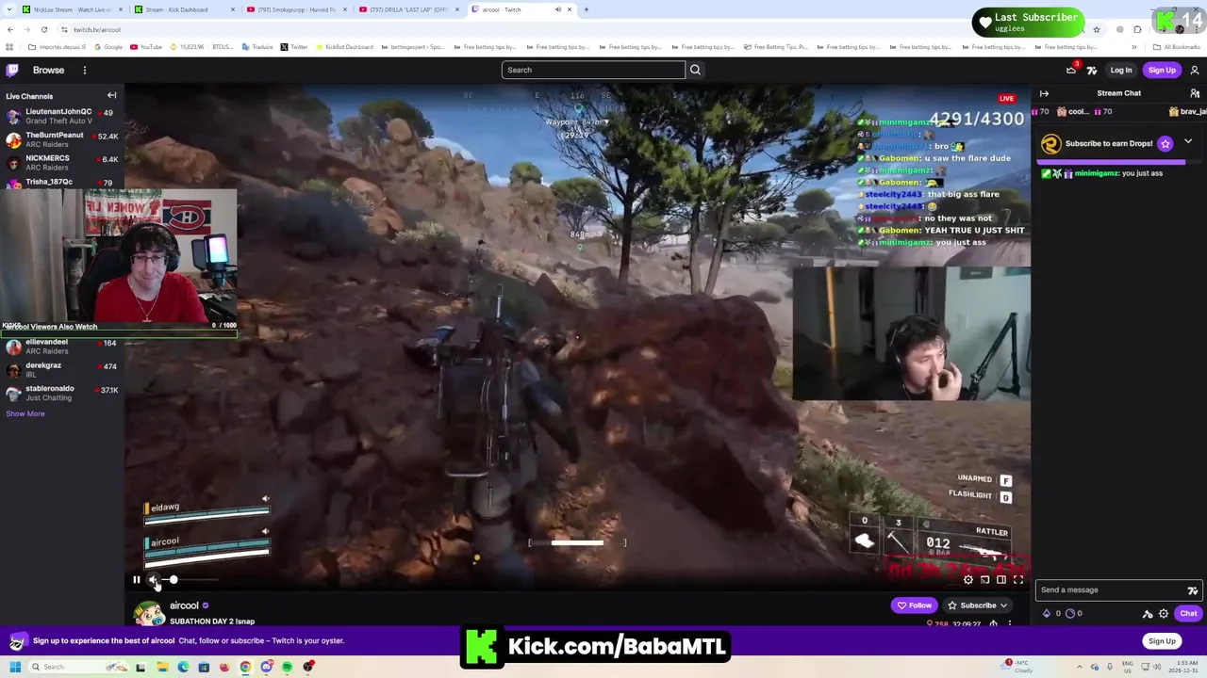1207x678 pixels.
Task: Click Sign Up in the purple banner
Action: pyautogui.click(x=1162, y=641)
